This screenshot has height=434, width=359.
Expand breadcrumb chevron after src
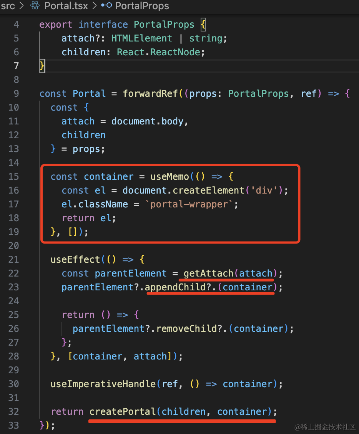click(x=22, y=5)
